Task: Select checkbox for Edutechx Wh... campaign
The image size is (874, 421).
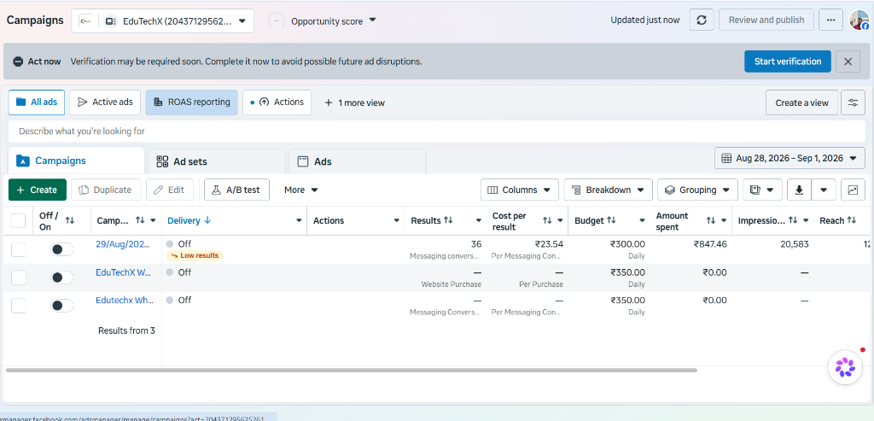Action: click(19, 305)
